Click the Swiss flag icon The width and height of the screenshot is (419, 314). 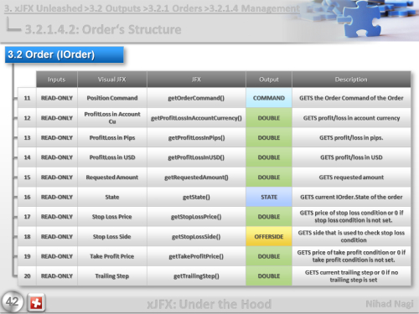click(x=36, y=302)
